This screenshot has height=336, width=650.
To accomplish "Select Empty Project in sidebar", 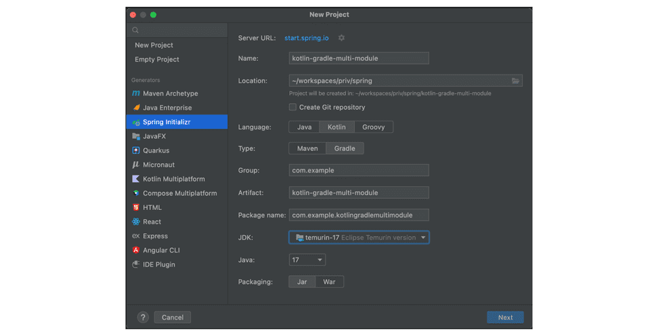I will 156,60.
